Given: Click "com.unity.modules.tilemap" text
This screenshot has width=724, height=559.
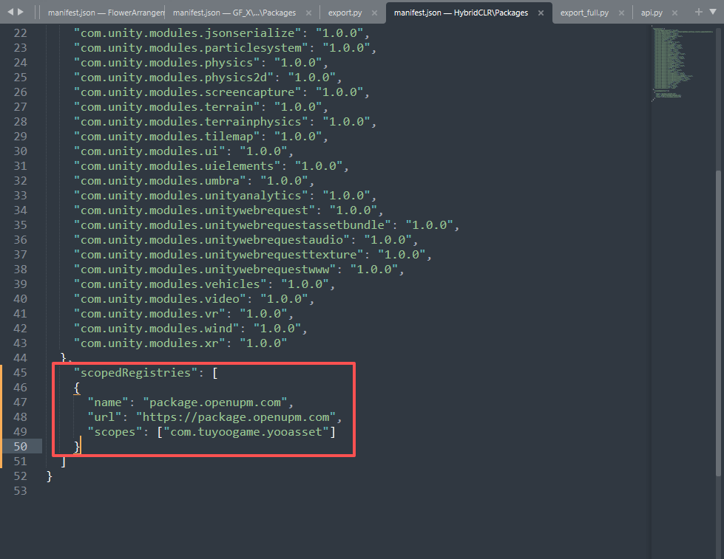Looking at the screenshot, I should [166, 137].
